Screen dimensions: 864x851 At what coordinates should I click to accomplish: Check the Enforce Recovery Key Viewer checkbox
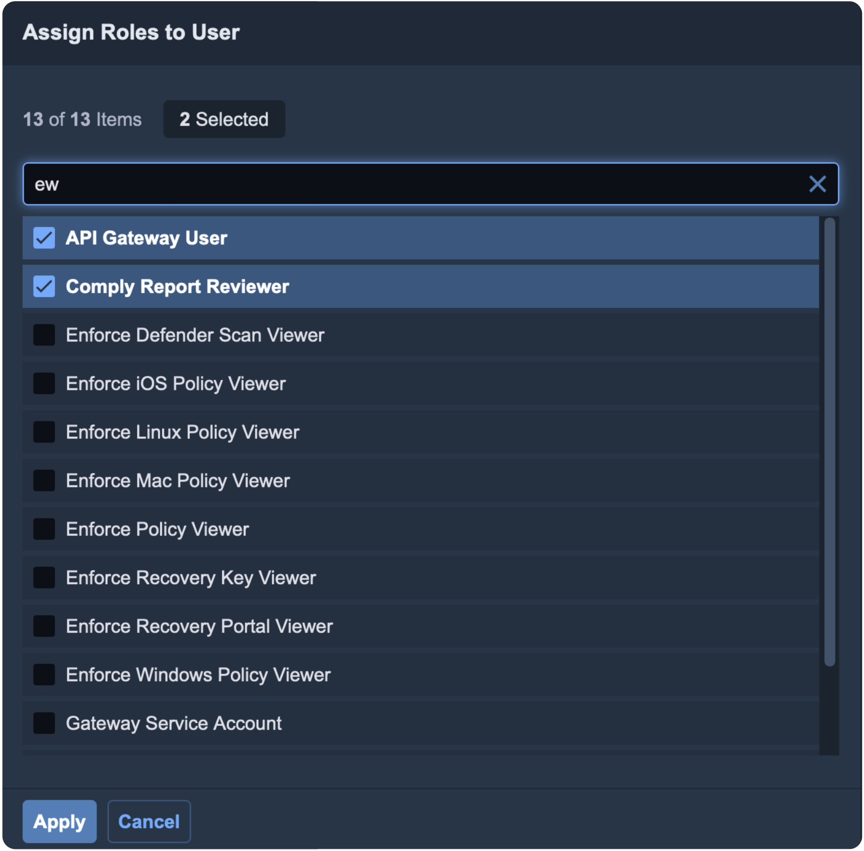pyautogui.click(x=44, y=578)
